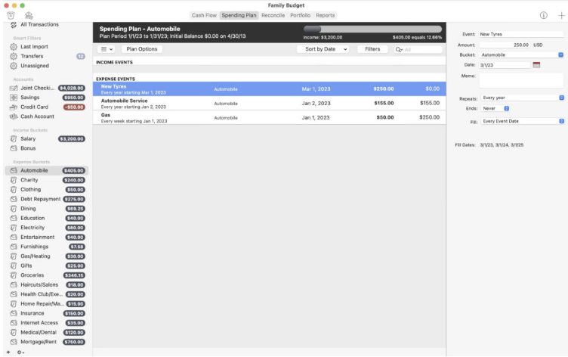This screenshot has height=357, width=568.
Task: Click the plus icon in top-right toolbar
Action: pyautogui.click(x=560, y=15)
